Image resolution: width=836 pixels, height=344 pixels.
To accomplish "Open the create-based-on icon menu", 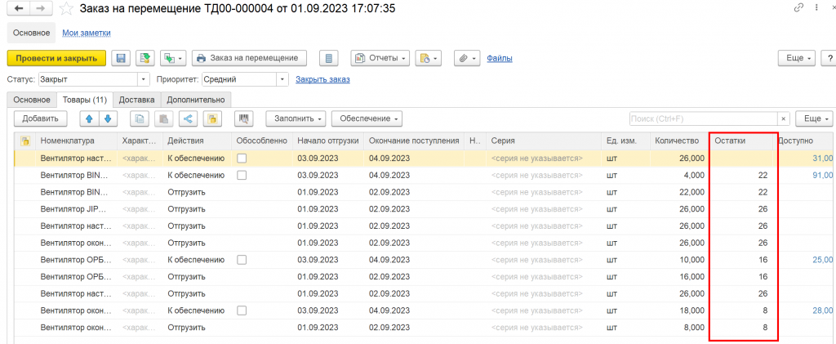I will (x=173, y=58).
